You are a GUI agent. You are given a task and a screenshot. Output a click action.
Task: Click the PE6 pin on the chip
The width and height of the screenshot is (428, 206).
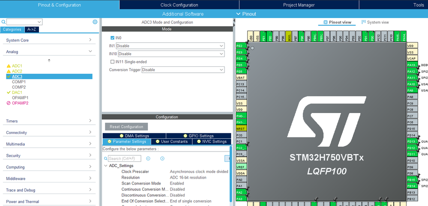tap(241, 72)
